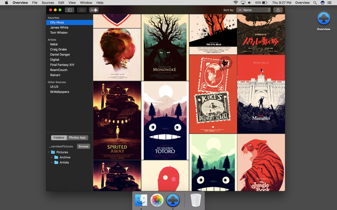Select RoamCouch under Artists
Screen dimensions: 337x210
click(x=70, y=70)
